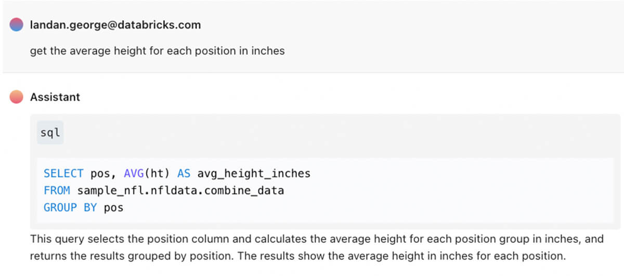Click the user prompt about average height
The image size is (624, 276).
157,51
